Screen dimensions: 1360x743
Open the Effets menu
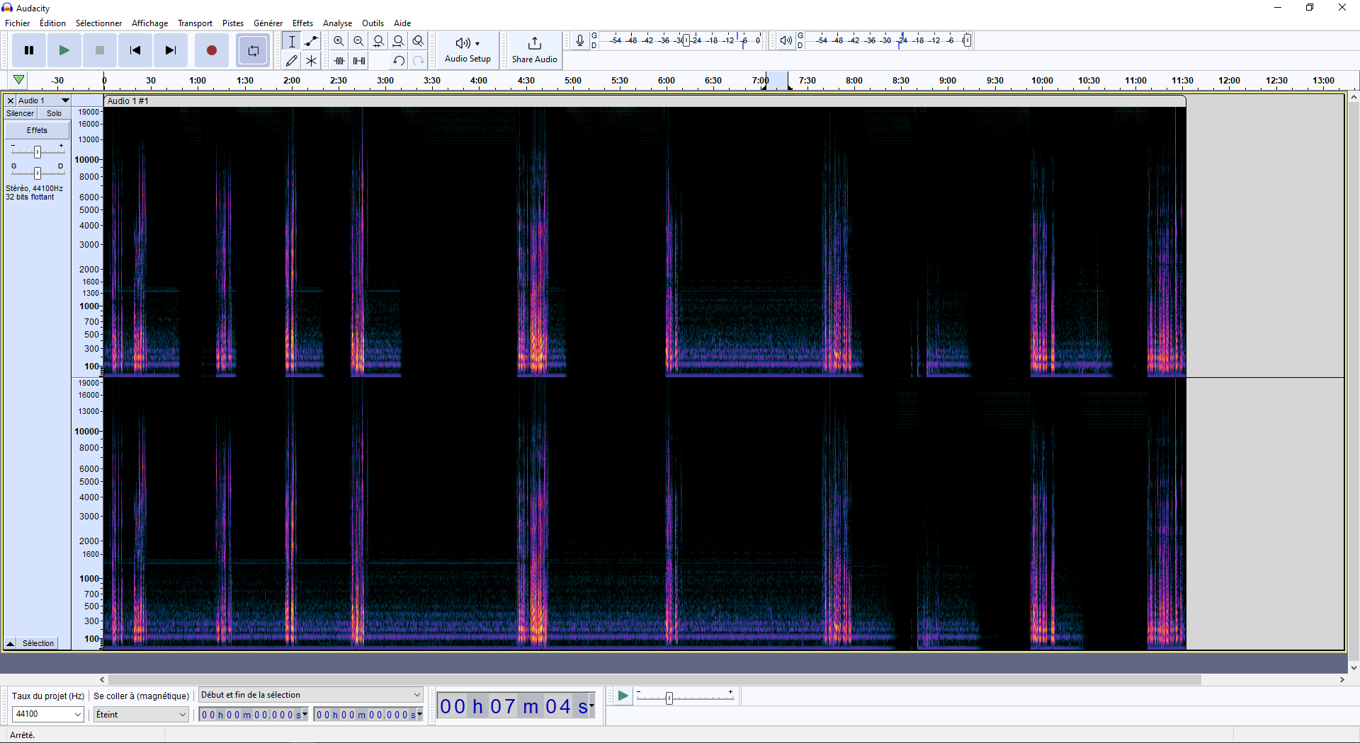coord(302,23)
